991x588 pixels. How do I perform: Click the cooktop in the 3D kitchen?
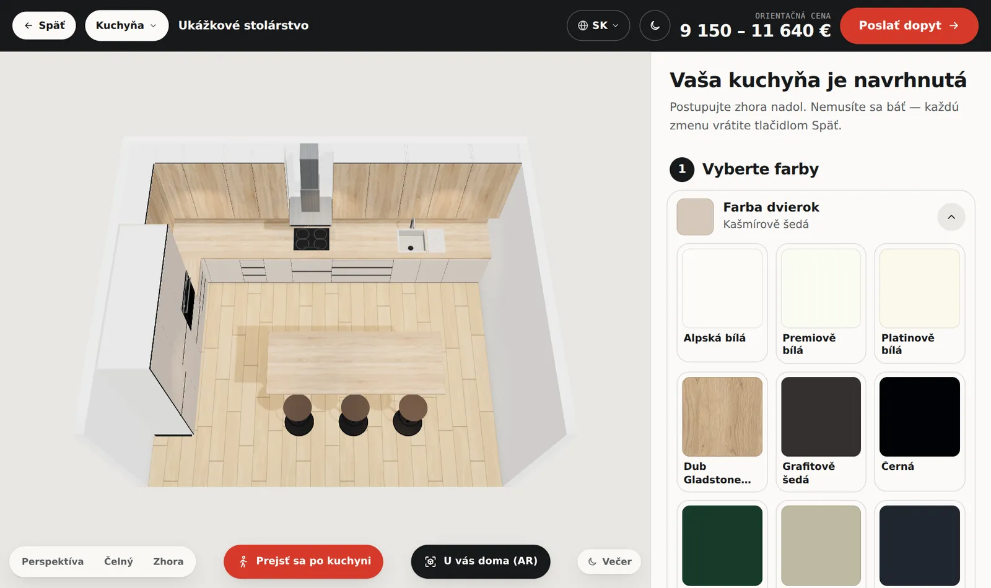click(312, 239)
